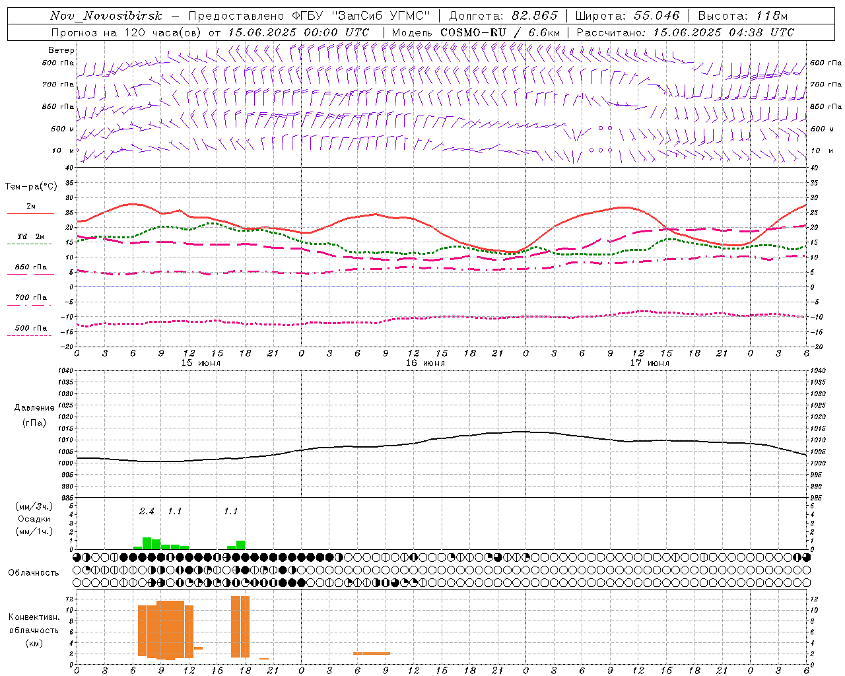This screenshot has height=676, width=845.
Task: Click the precipitation unit label "(мм/3ч.)"
Action: tap(34, 506)
